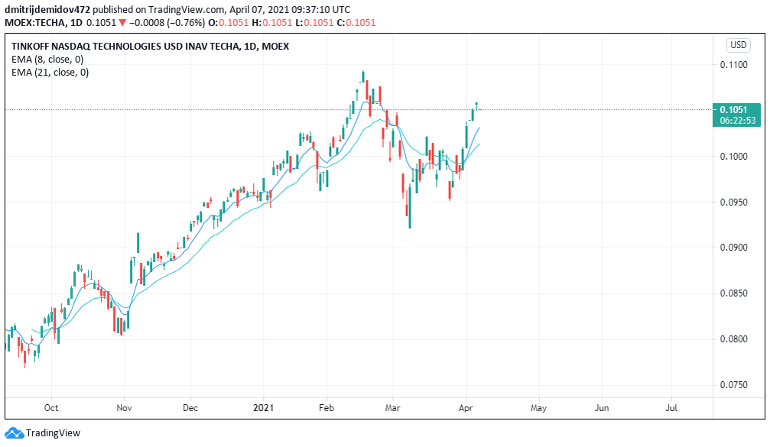Click the 0.0750 price axis label
770x447 pixels.
click(x=733, y=385)
